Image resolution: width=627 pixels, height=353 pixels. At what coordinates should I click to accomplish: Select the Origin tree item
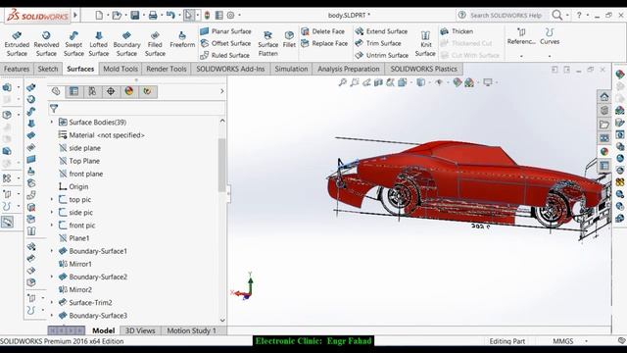pos(73,186)
